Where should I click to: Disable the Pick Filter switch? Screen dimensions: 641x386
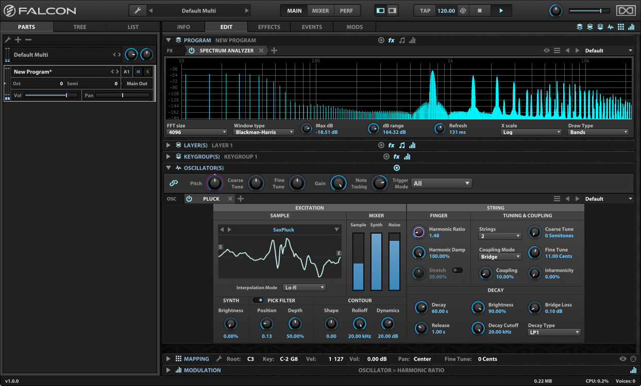click(258, 300)
